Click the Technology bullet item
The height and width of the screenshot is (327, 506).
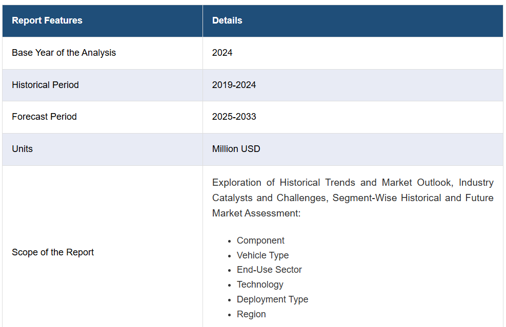(260, 285)
